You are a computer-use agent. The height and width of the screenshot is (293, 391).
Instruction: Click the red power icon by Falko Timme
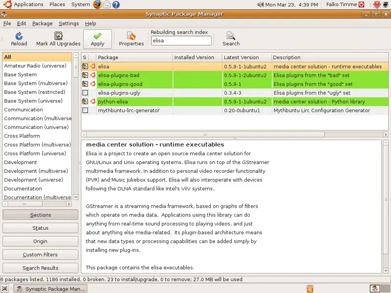(x=361, y=4)
